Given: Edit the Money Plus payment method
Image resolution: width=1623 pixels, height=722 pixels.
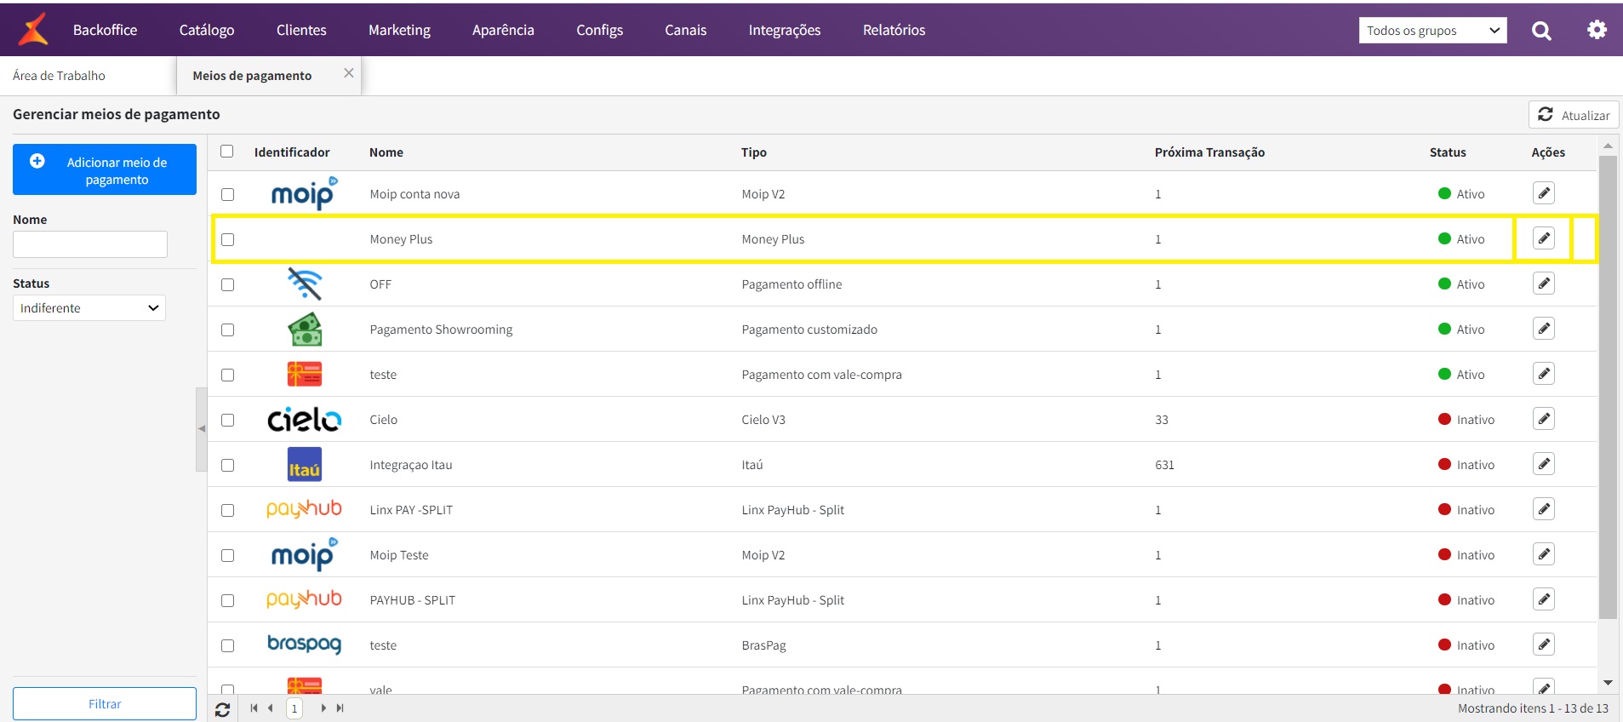Looking at the screenshot, I should click(1544, 238).
